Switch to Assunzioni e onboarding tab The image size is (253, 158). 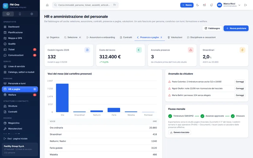click(101, 37)
